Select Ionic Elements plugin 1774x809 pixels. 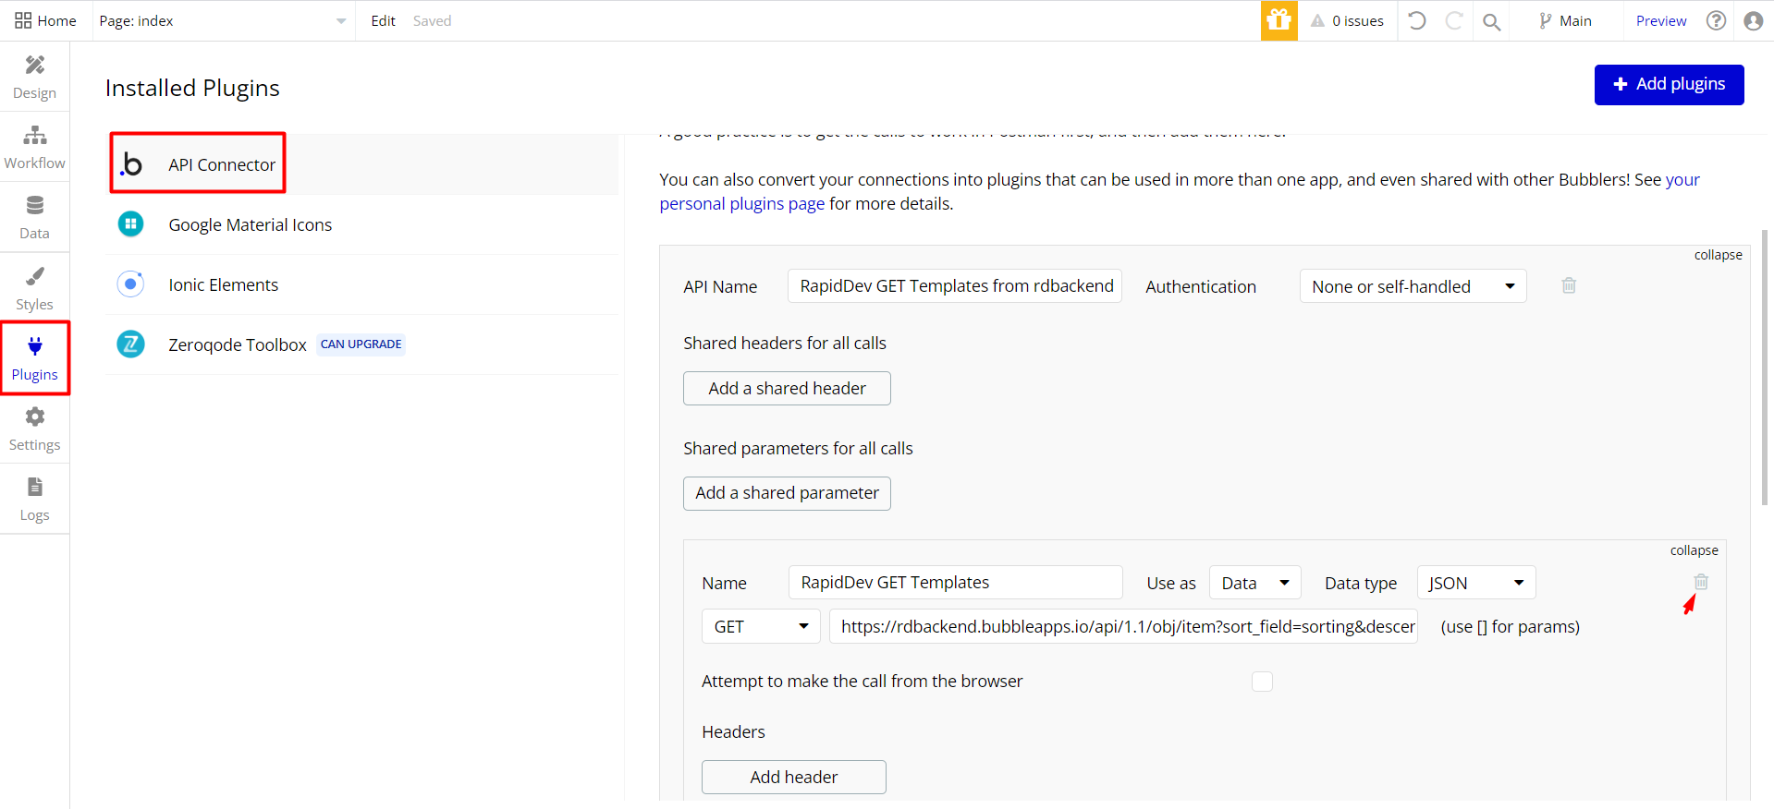pos(362,284)
